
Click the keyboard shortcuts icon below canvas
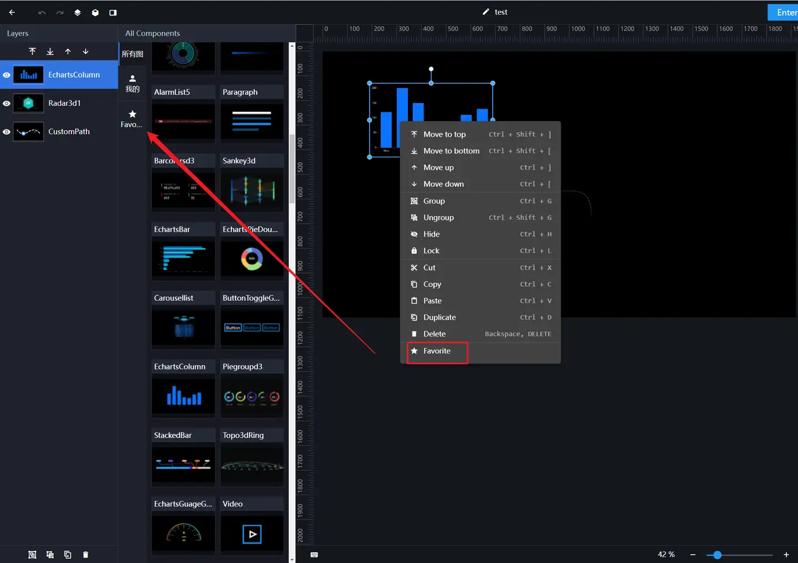pos(314,555)
